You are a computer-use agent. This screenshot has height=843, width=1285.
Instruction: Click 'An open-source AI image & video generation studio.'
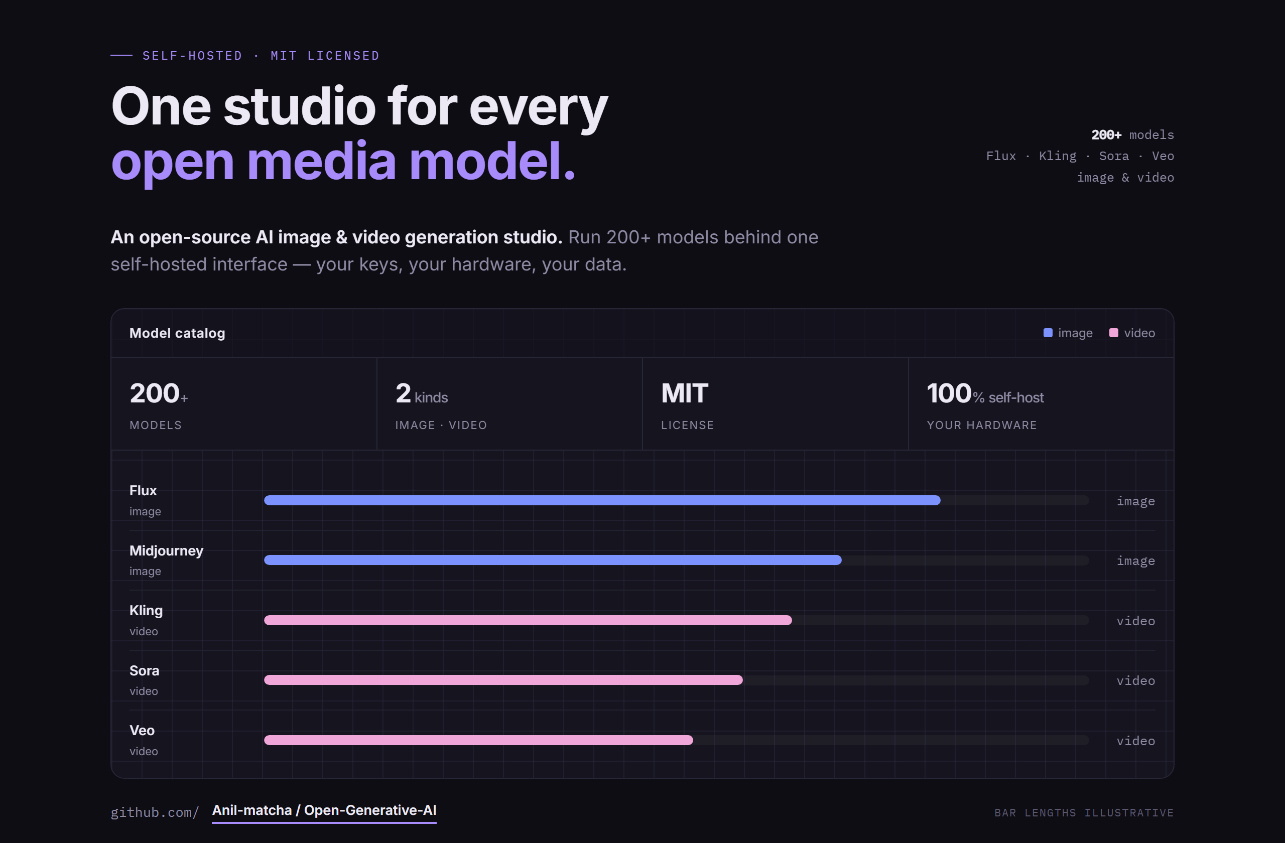(336, 237)
